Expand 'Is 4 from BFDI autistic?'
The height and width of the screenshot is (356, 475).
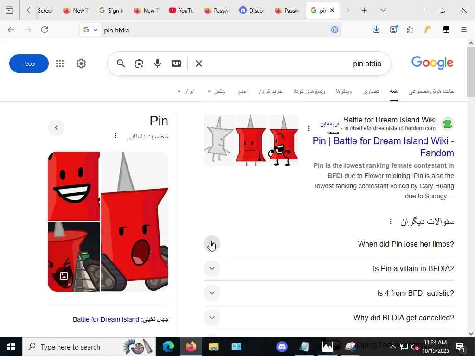tap(212, 293)
